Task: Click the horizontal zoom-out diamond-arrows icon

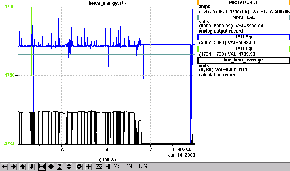Action: point(51,167)
